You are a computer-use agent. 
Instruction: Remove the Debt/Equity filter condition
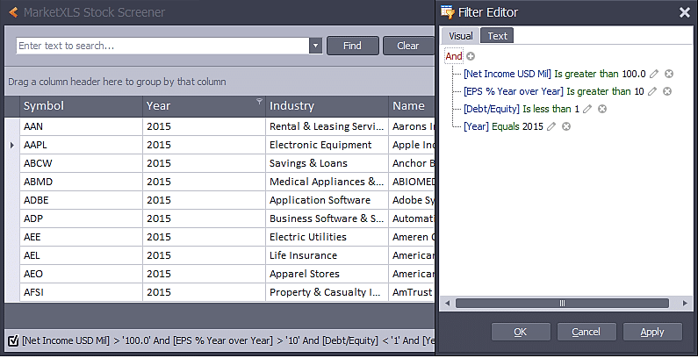(x=602, y=109)
